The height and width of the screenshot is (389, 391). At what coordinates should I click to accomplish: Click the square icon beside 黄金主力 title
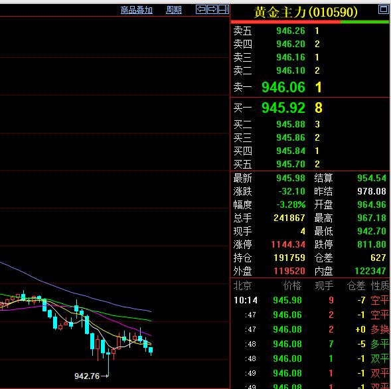383,9
